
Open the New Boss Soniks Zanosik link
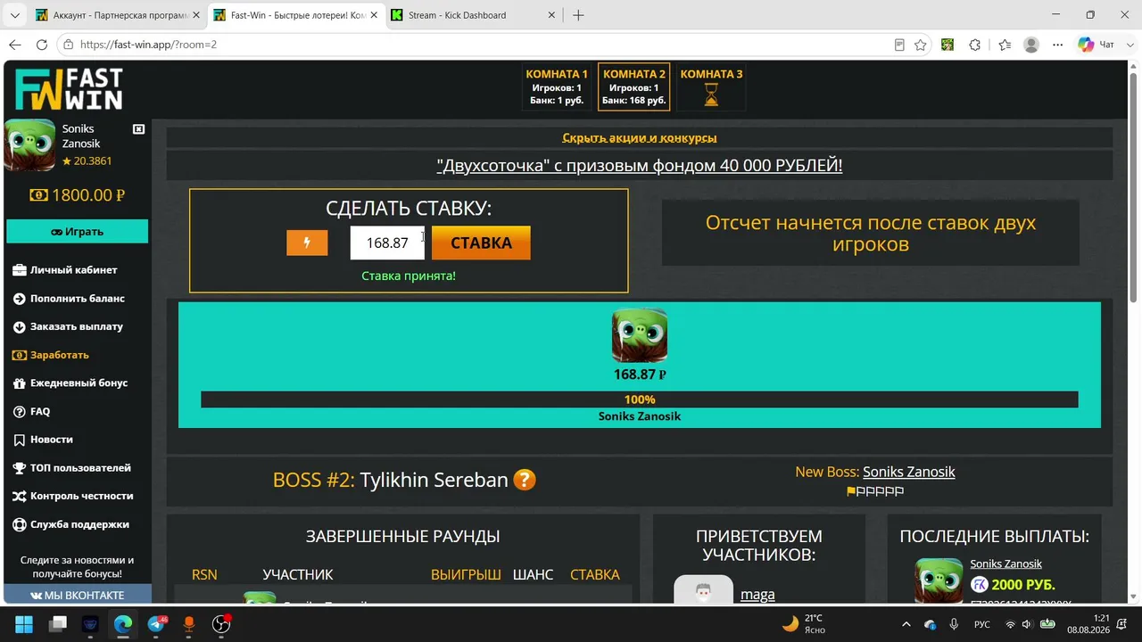coord(909,472)
